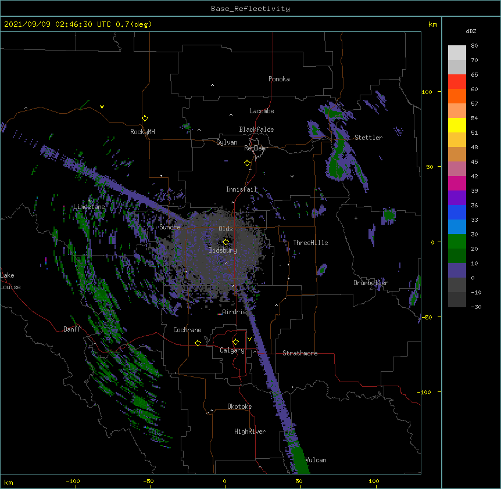
Task: Click the Banff label
Action: click(72, 329)
